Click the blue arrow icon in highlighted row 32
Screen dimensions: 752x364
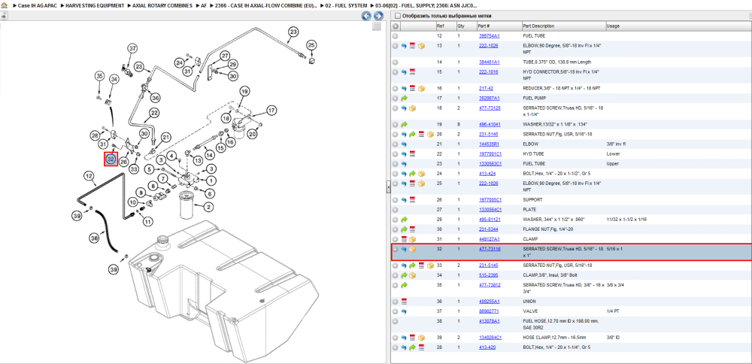(x=404, y=250)
